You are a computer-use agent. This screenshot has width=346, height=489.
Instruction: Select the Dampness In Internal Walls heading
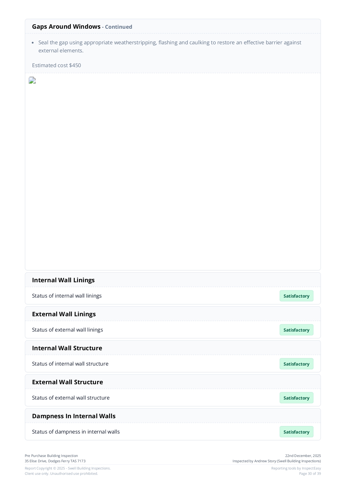click(74, 416)
